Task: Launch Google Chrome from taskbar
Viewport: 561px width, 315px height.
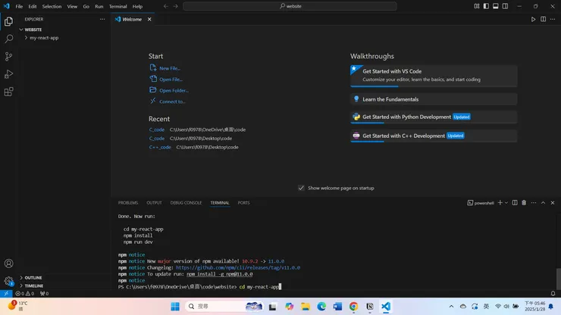Action: [353, 307]
